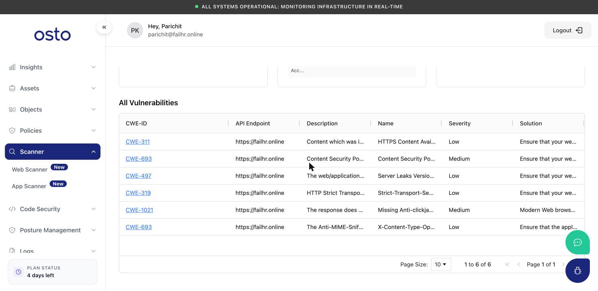Click the Policies shield icon
This screenshot has height=291, width=598.
pos(12,130)
